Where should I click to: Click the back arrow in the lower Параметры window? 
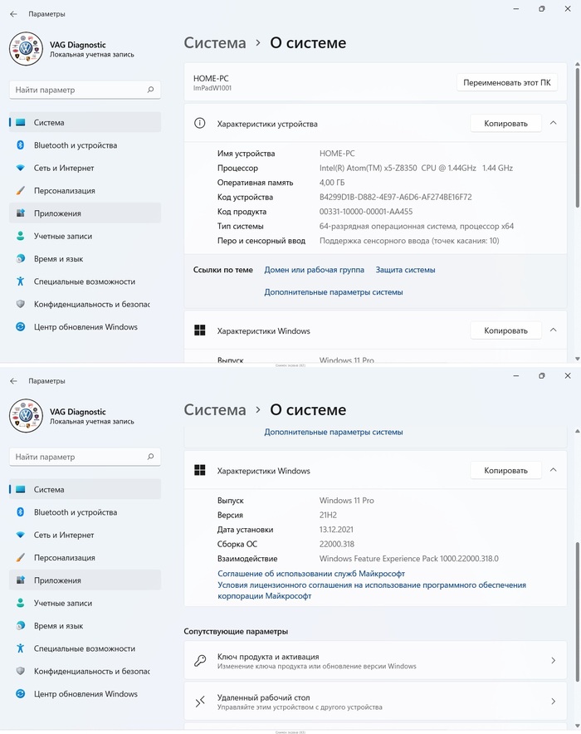click(13, 381)
